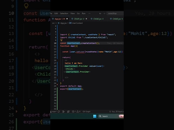Screen dimensions: 174x130
Task: Open the Run menu
Action: click(84, 13)
